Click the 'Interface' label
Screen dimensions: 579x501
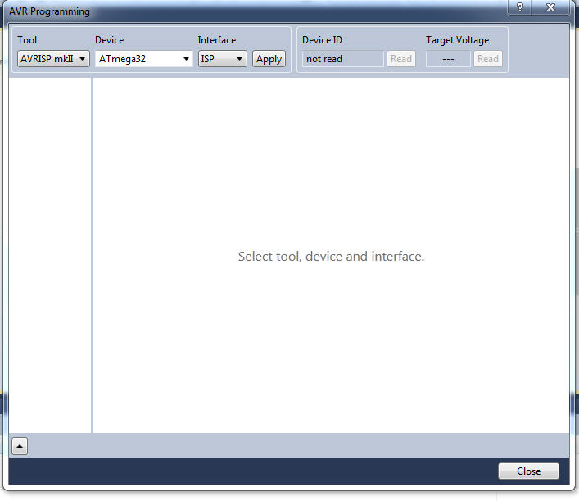pyautogui.click(x=217, y=40)
